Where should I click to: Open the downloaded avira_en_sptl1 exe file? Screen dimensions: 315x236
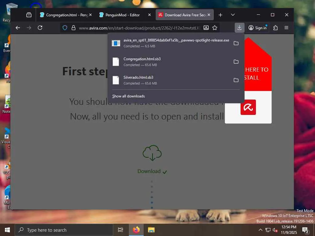click(x=170, y=43)
